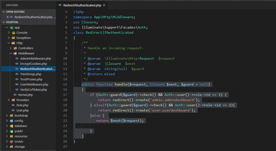
Task: Expand the Providers folder chevron
Action: pos(9,100)
